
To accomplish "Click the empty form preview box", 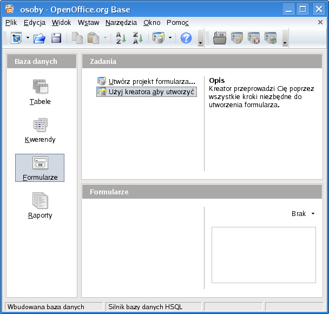I will pyautogui.click(x=264, y=255).
